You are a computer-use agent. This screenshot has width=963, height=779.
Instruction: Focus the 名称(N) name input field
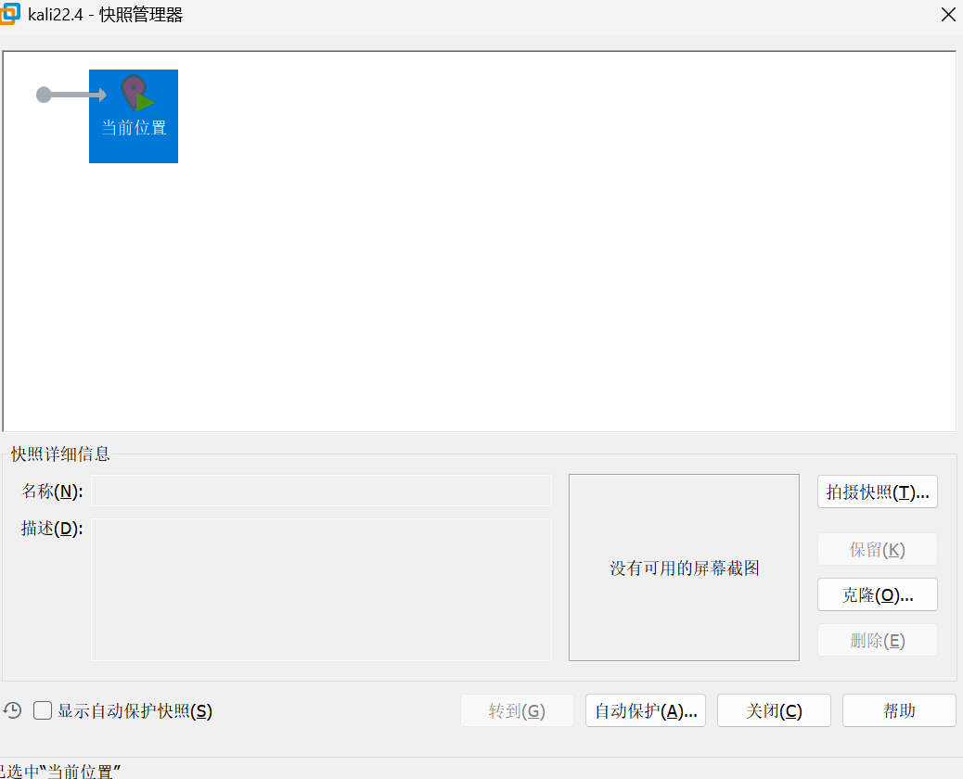click(321, 491)
